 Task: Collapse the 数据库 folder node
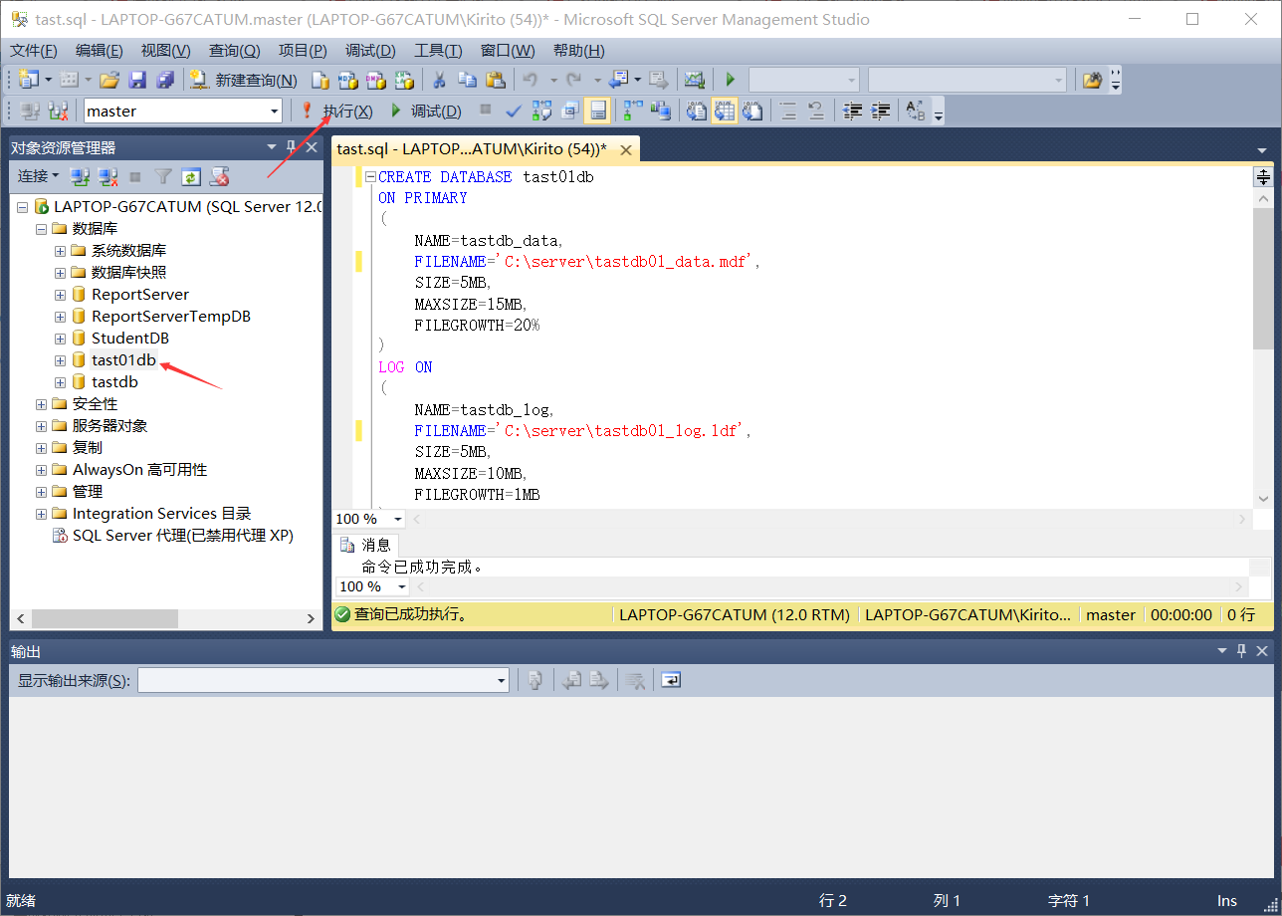pyautogui.click(x=42, y=229)
